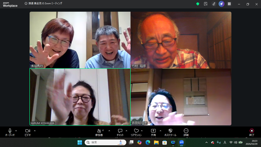This screenshot has width=261, height=147.
Task: Change view layout with grid icon
Action: click(229, 4)
